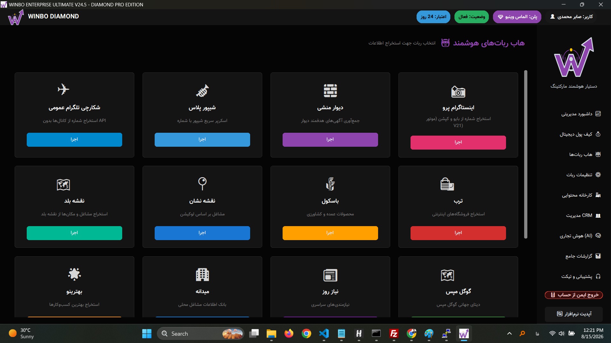Click the shopping bag icon on Torob card
Image resolution: width=611 pixels, height=343 pixels.
pyautogui.click(x=447, y=184)
